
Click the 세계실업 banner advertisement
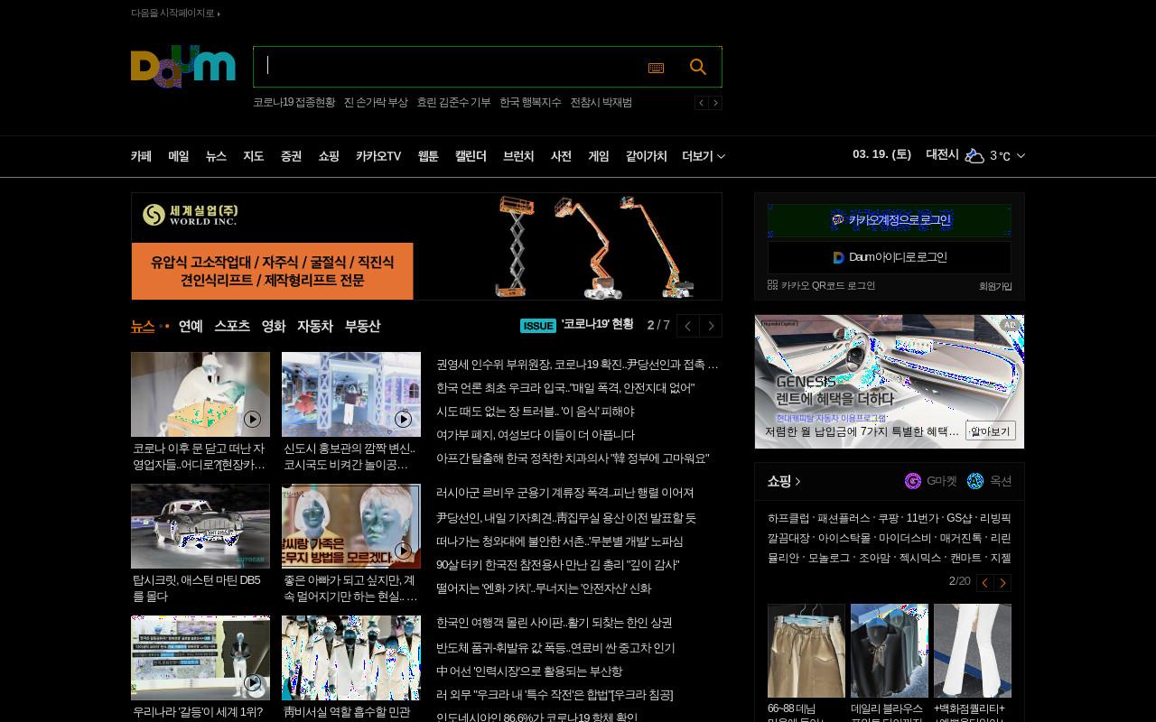(x=426, y=246)
